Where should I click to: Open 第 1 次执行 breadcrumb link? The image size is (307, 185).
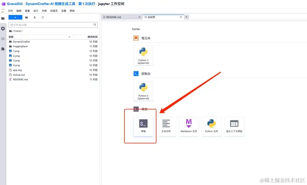pyautogui.click(x=87, y=4)
